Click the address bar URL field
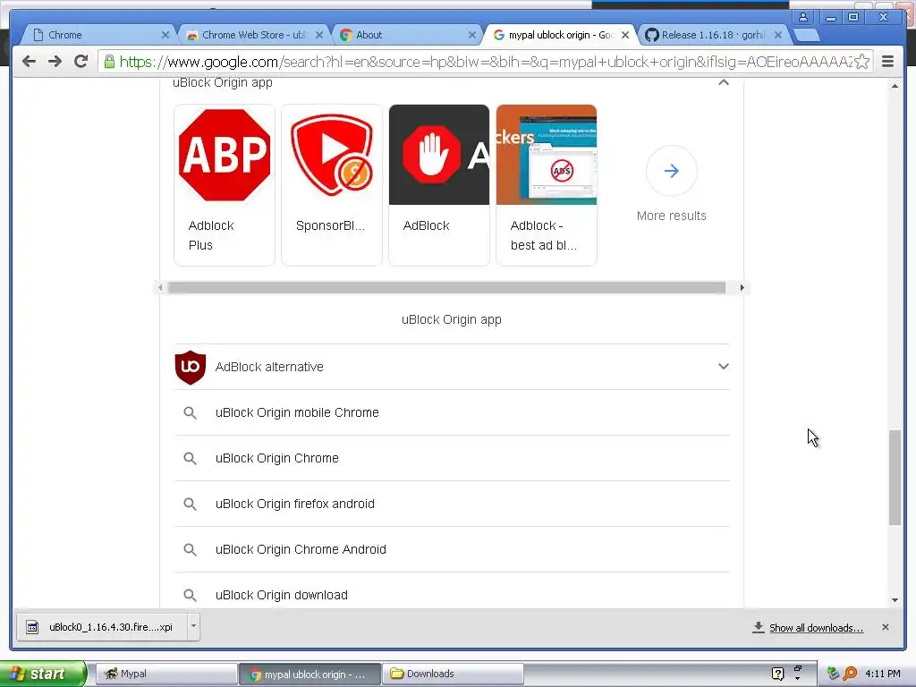The height and width of the screenshot is (687, 916). (x=485, y=62)
